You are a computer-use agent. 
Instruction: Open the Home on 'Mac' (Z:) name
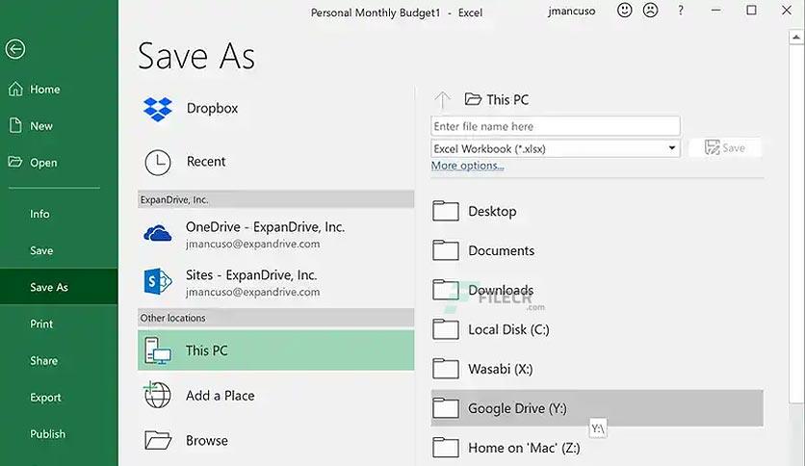tap(524, 448)
